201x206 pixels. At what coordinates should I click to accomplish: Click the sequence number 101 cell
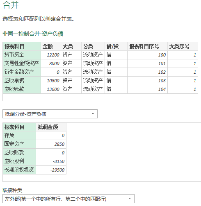pos(147,63)
